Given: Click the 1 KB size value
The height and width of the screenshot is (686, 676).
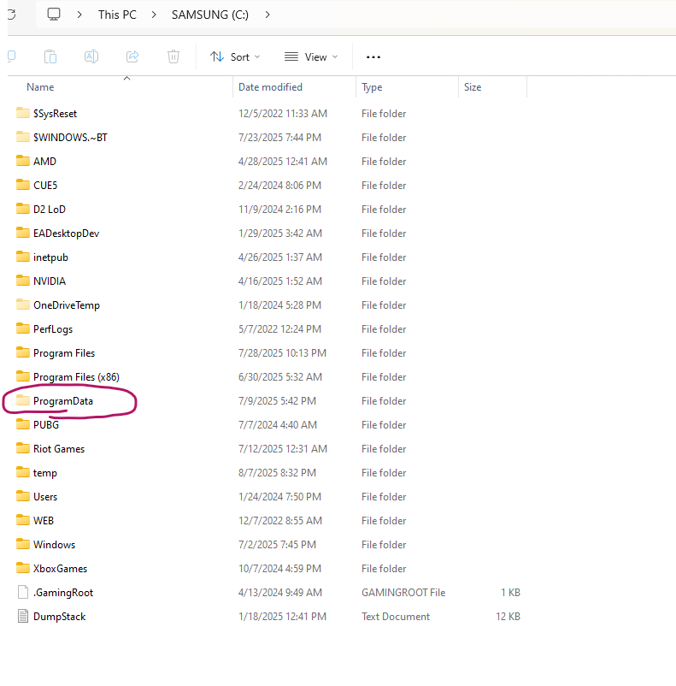Looking at the screenshot, I should tap(510, 593).
